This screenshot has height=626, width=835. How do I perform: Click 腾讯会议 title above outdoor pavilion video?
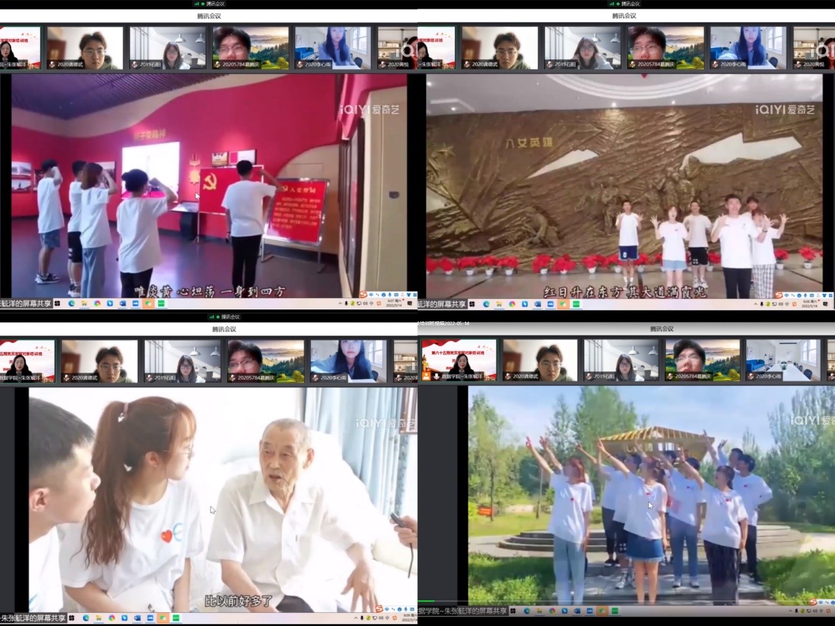[x=662, y=328]
